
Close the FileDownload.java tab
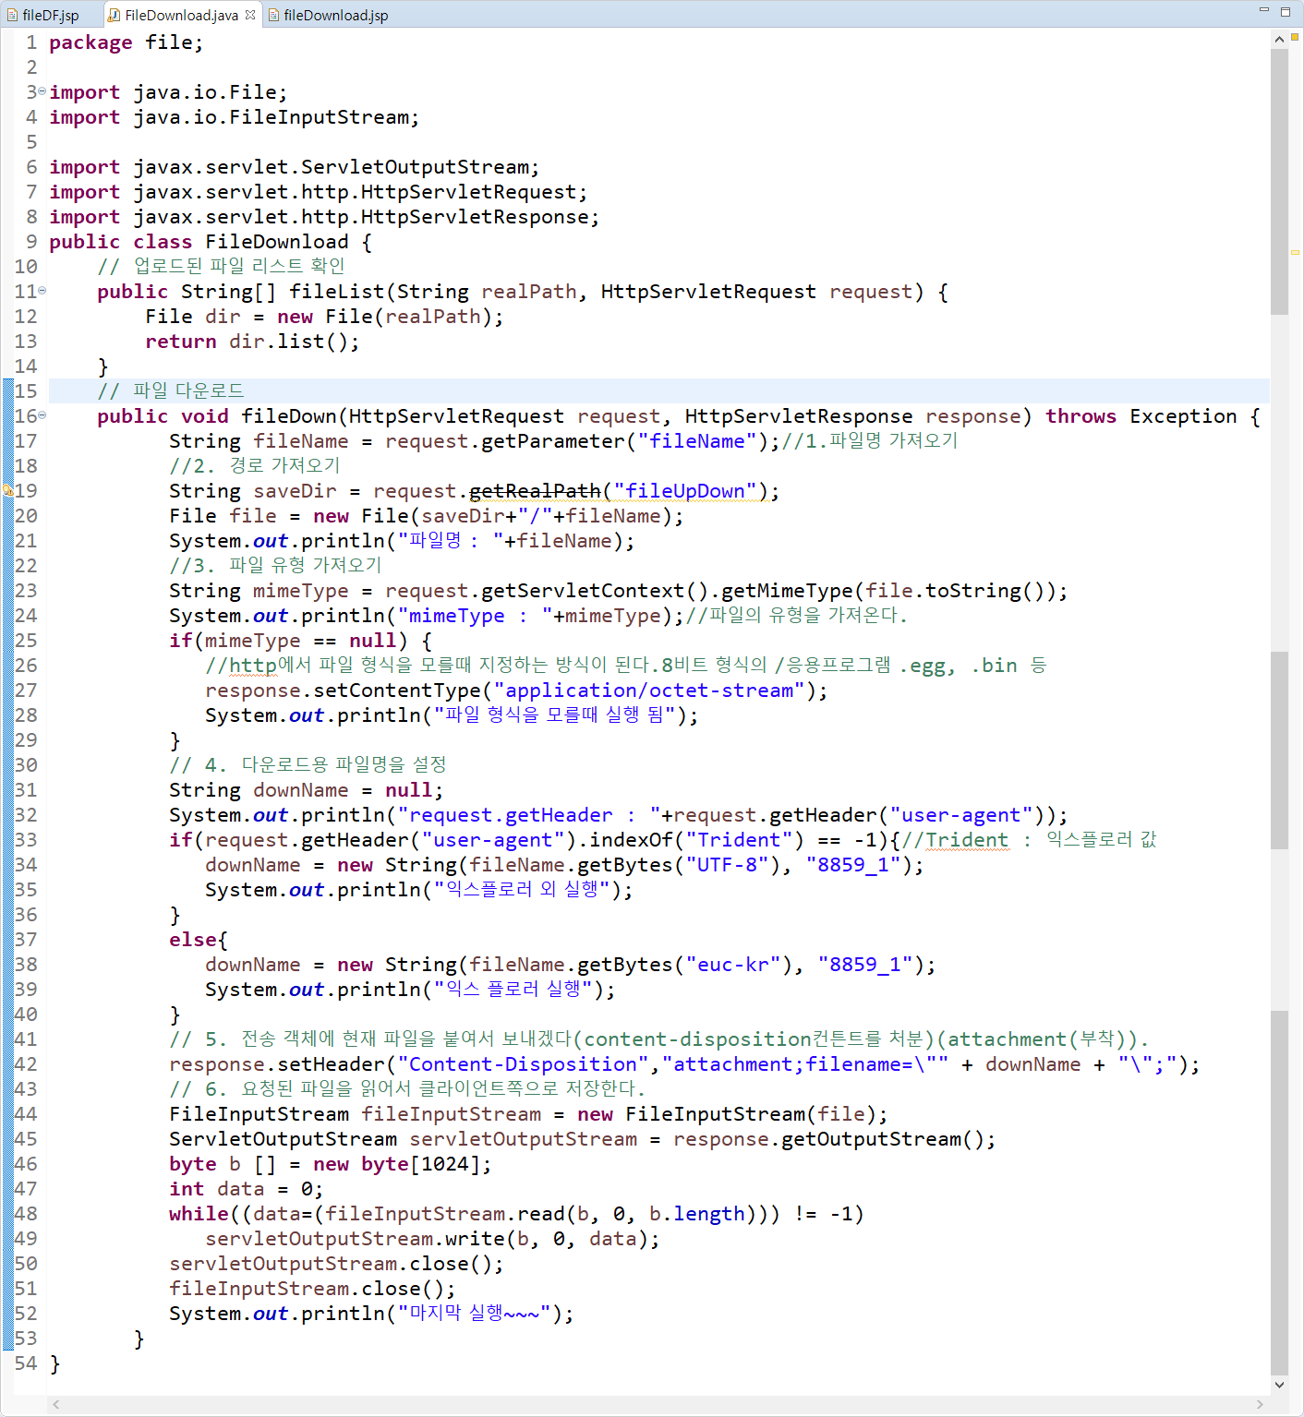click(250, 15)
